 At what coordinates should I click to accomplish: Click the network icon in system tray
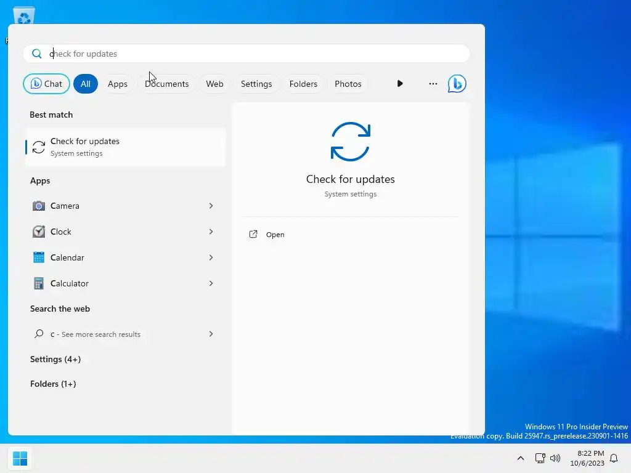(x=540, y=458)
